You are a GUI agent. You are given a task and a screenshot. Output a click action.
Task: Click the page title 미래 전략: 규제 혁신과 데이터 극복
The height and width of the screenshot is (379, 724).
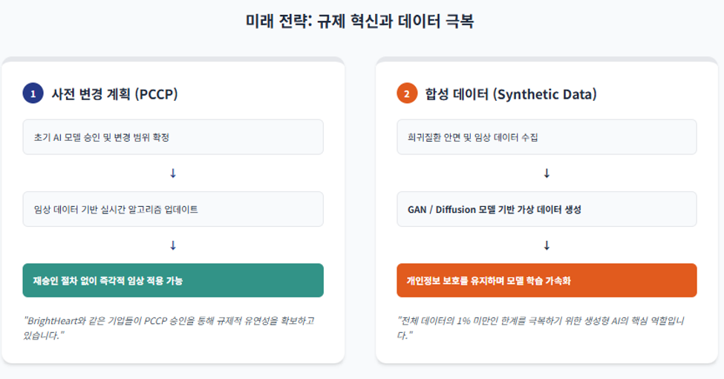coord(359,22)
